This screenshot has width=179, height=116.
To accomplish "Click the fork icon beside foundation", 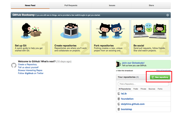I will point(119,99).
